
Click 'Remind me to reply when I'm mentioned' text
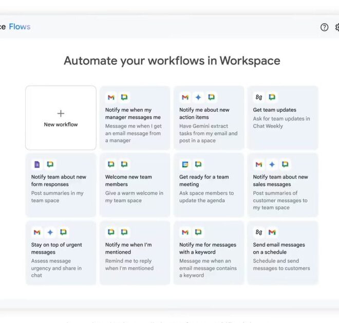tap(129, 264)
